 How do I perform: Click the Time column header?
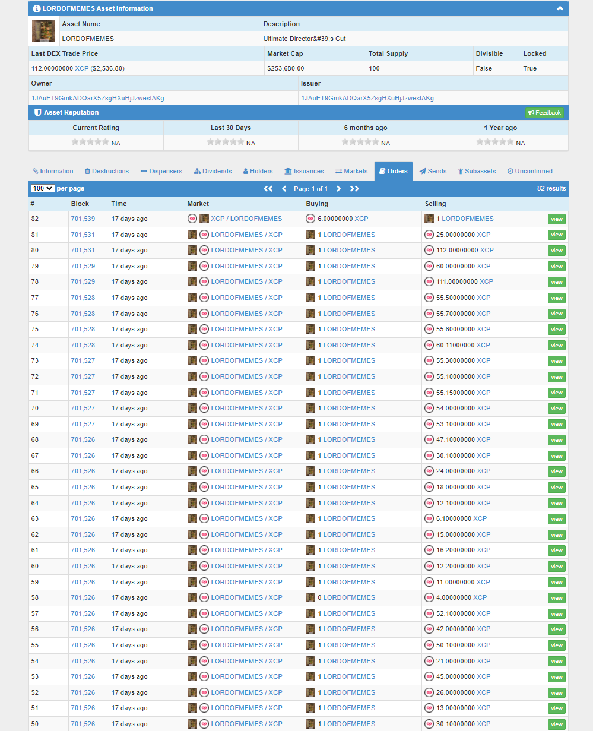[x=119, y=204]
